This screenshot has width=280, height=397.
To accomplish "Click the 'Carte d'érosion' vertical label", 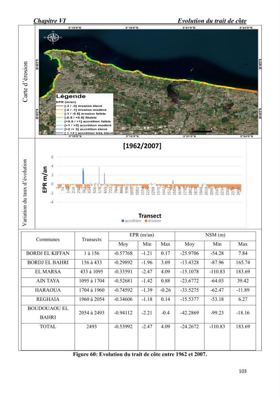I will pos(25,82).
